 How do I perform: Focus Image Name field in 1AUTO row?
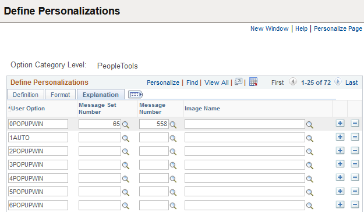click(245, 138)
